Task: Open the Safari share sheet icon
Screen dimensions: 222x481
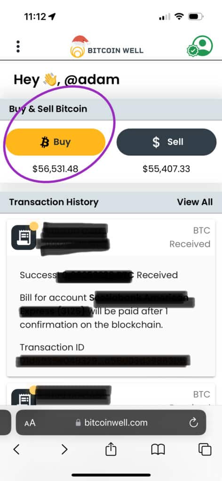Action: pyautogui.click(x=111, y=450)
